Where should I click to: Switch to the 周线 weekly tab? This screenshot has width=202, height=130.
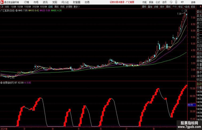(x=56, y=7)
